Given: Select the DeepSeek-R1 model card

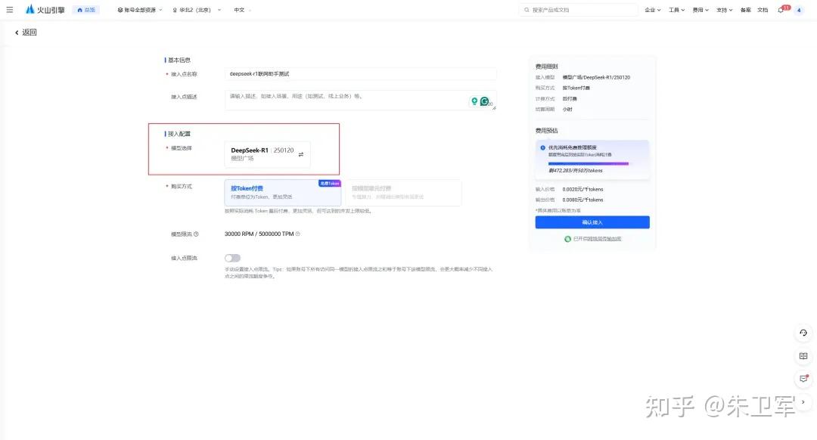Looking at the screenshot, I should tap(267, 154).
